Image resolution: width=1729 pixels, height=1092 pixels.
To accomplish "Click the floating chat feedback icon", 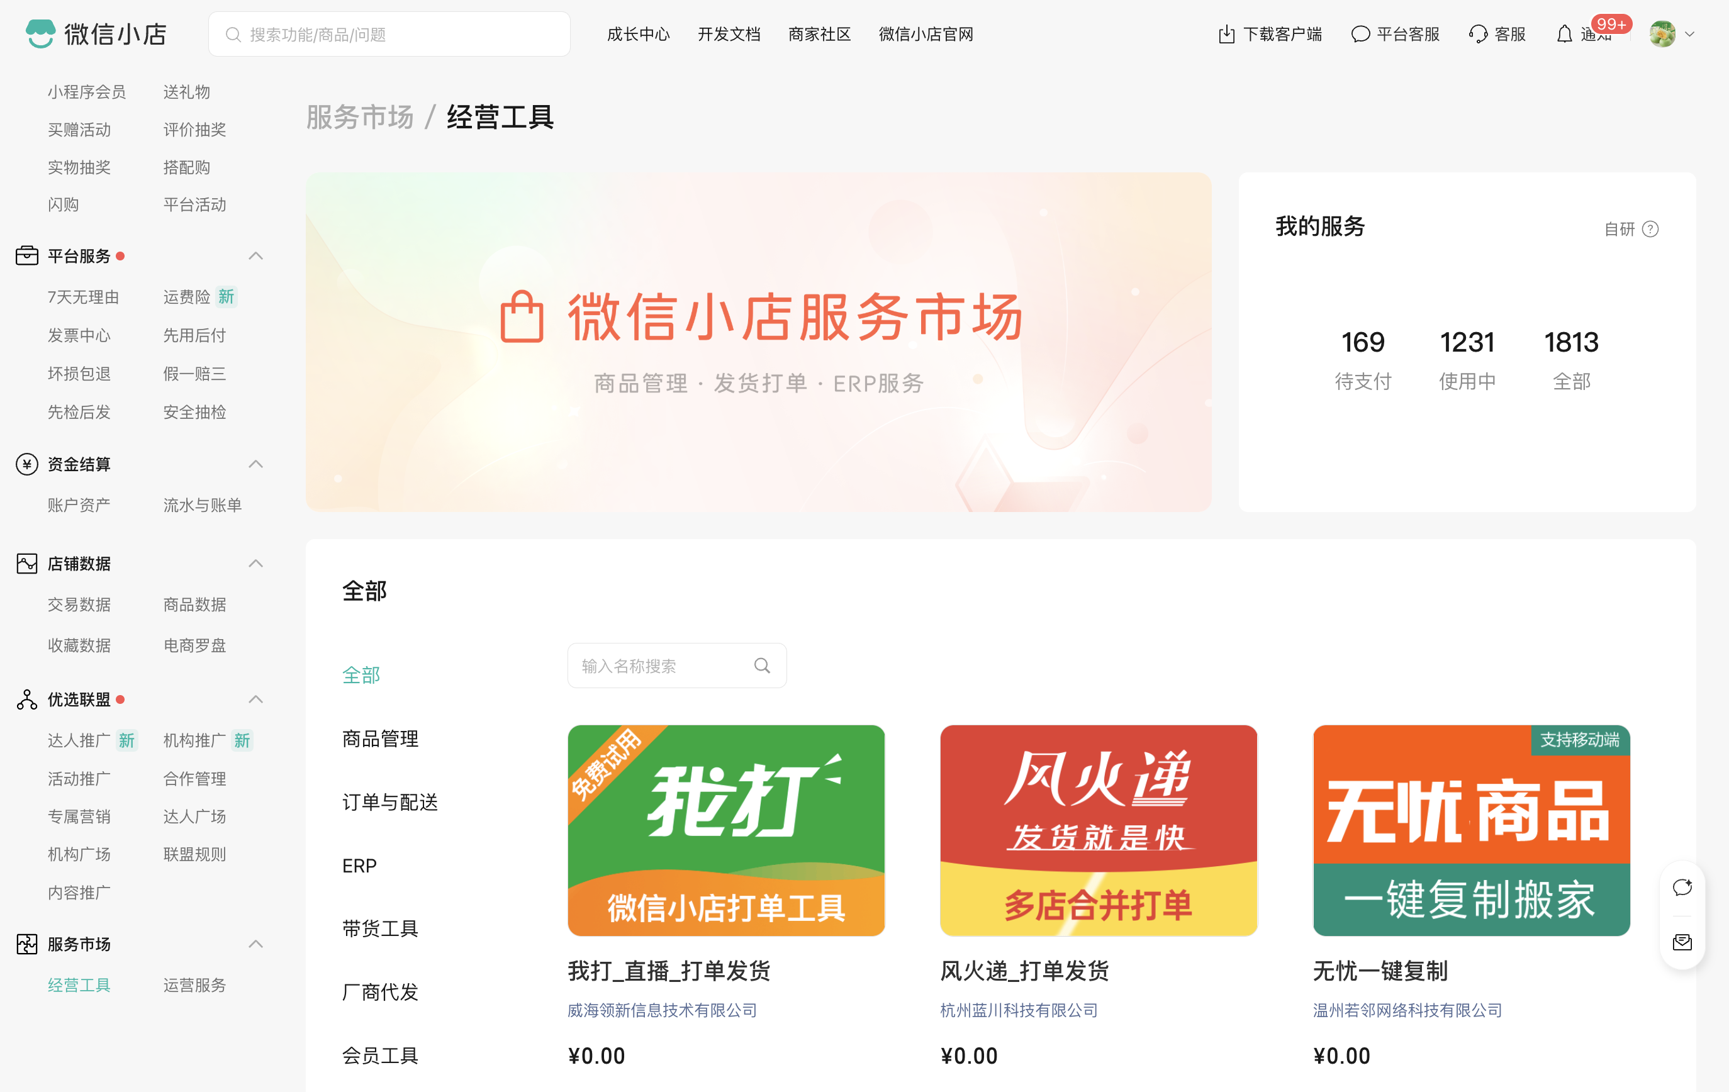I will point(1682,888).
